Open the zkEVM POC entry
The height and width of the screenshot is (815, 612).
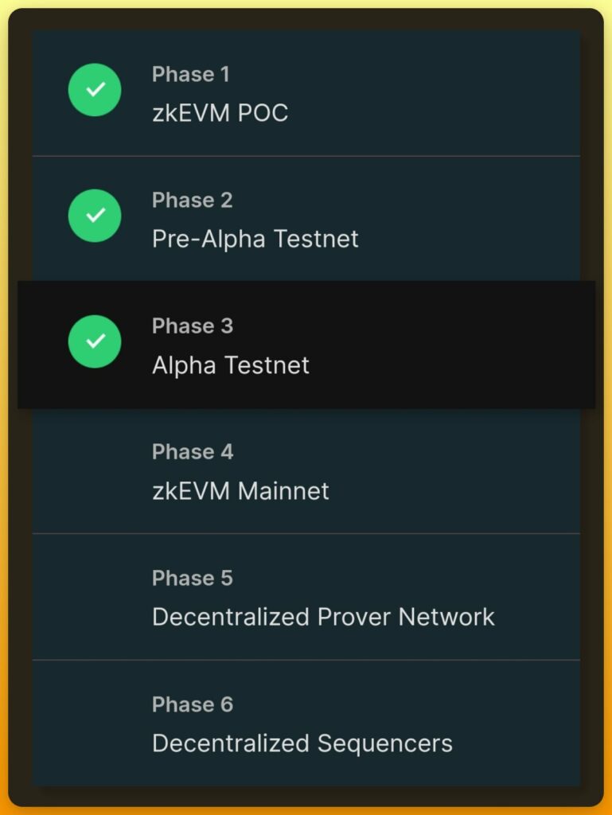click(220, 113)
